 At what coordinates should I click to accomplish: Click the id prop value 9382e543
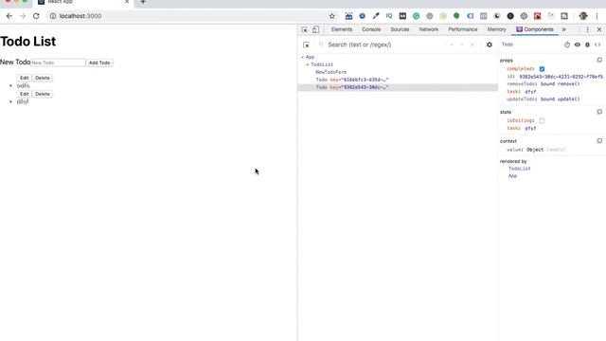coord(561,77)
